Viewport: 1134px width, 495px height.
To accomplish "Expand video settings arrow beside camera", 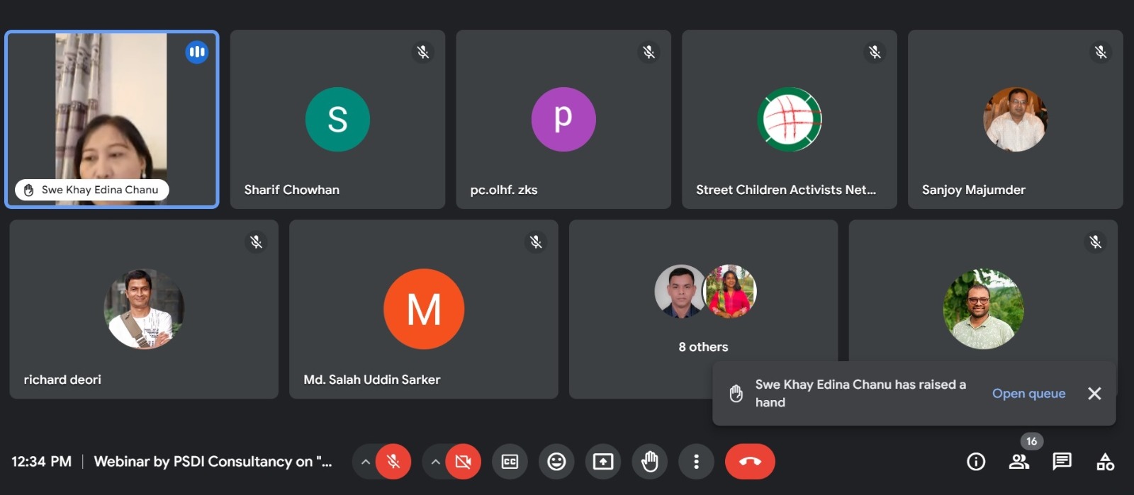I will (x=435, y=462).
